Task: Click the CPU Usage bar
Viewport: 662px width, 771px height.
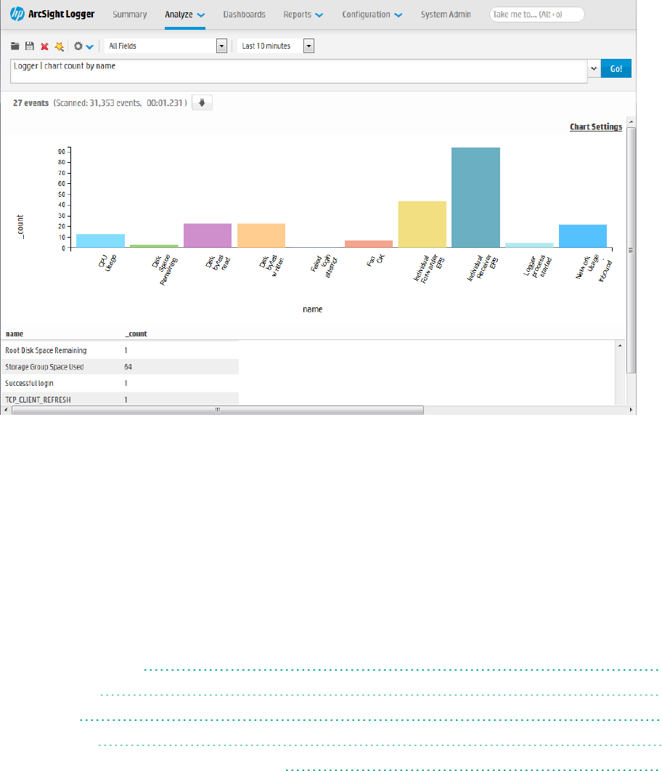Action: [x=101, y=241]
